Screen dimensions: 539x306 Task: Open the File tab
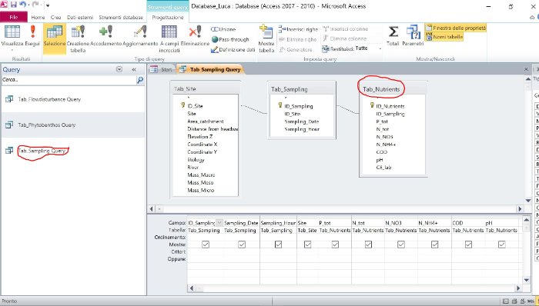(14, 17)
